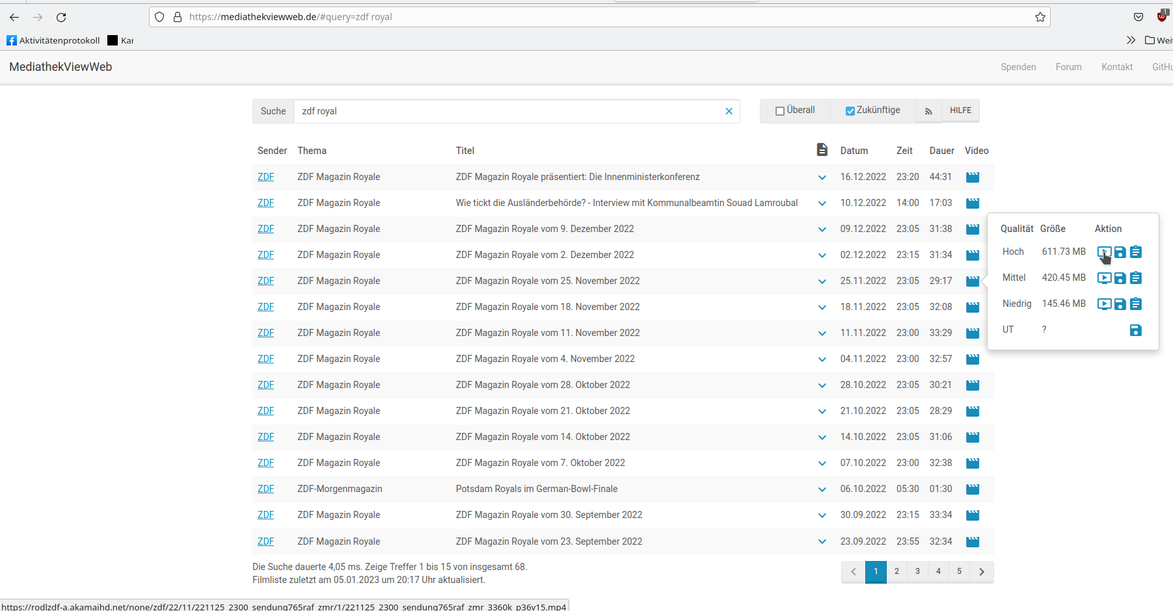The image size is (1173, 611).
Task: Open ZDF link for 23. September 2022 row
Action: click(x=265, y=541)
